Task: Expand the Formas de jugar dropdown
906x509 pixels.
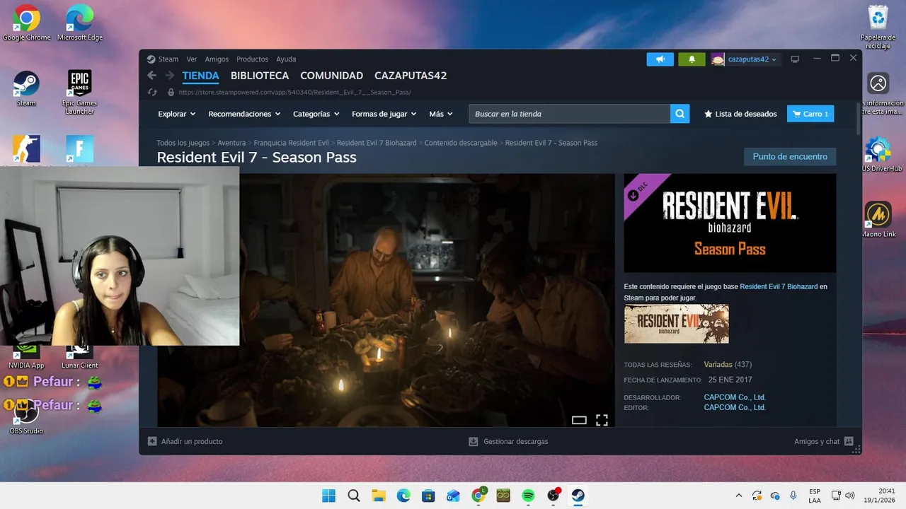Action: click(384, 114)
